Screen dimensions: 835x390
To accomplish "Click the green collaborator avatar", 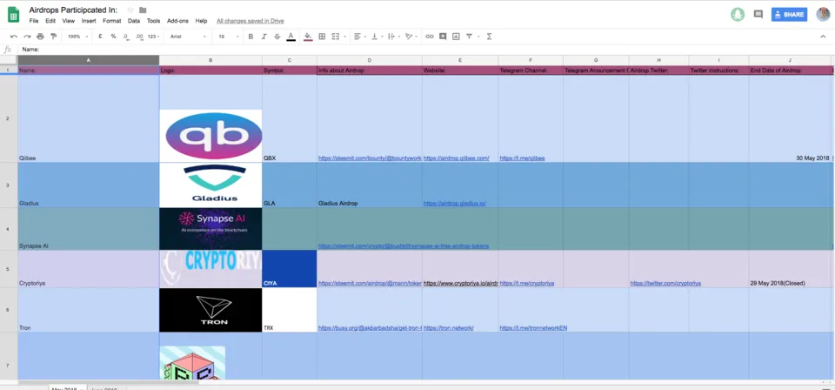I will (x=737, y=15).
